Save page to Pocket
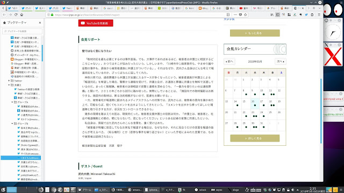This screenshot has height=193, width=344. [240, 14]
